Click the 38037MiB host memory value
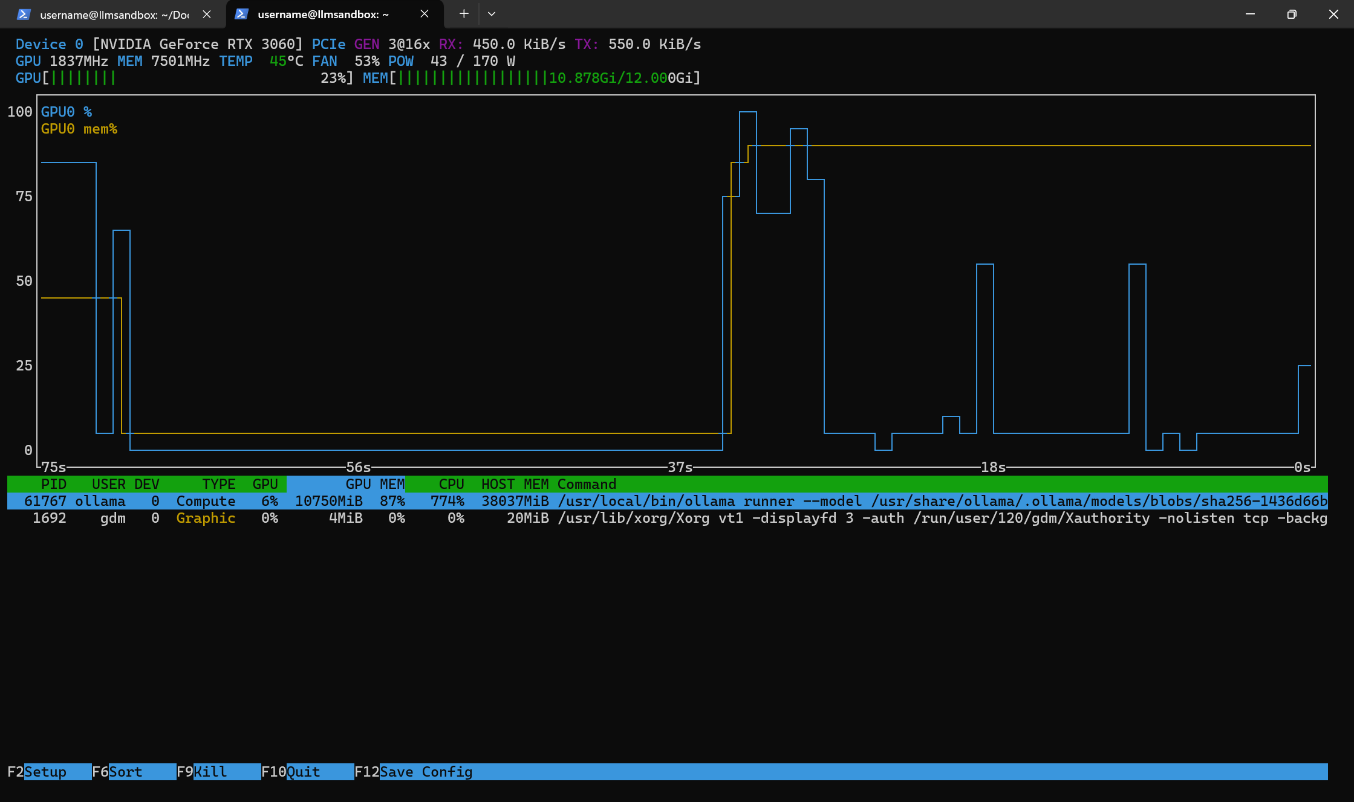This screenshot has width=1354, height=802. (515, 501)
